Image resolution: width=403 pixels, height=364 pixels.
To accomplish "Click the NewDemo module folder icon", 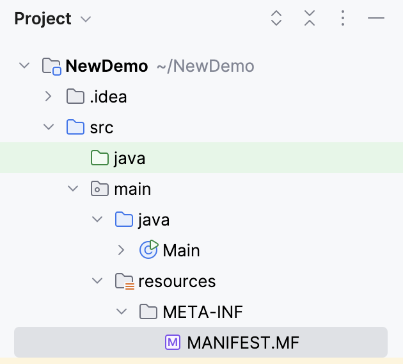I will click(x=52, y=66).
